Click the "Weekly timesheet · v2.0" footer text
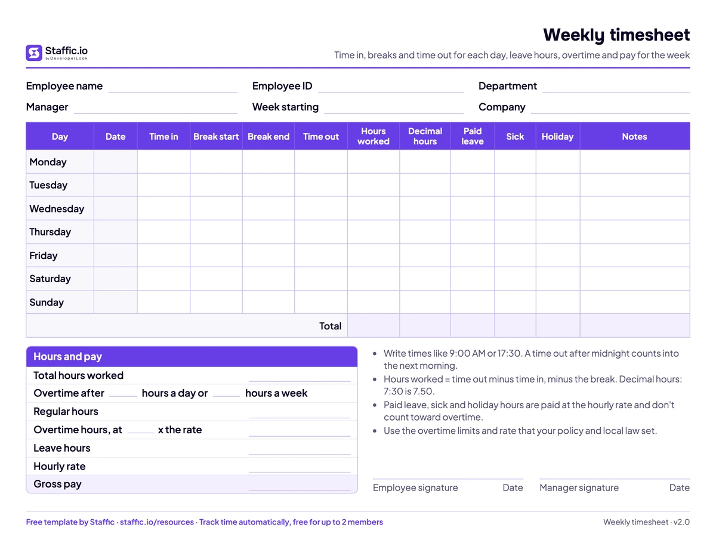This screenshot has width=716, height=537. (646, 522)
